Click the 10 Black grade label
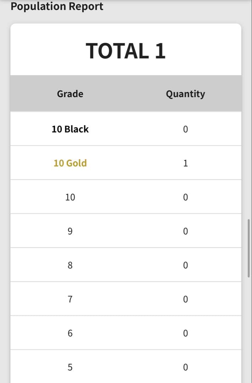 70,129
